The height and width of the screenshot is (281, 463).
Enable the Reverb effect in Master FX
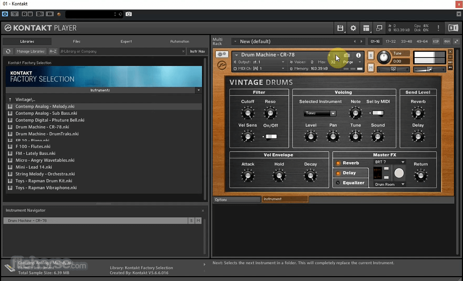coord(338,163)
